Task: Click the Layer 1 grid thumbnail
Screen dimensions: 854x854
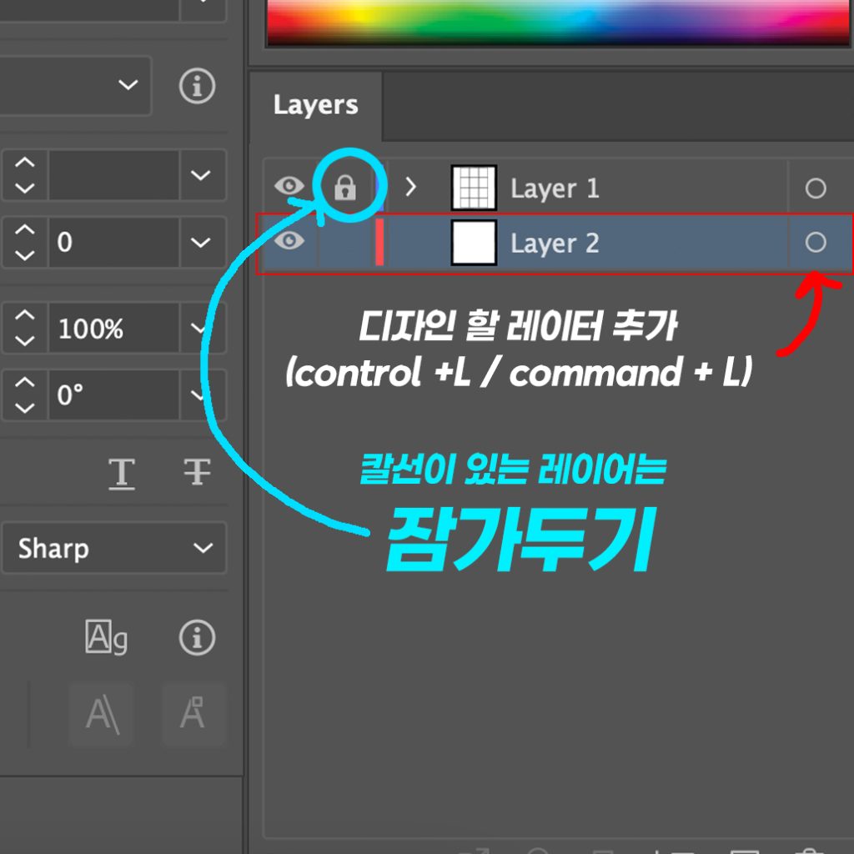Action: point(474,188)
